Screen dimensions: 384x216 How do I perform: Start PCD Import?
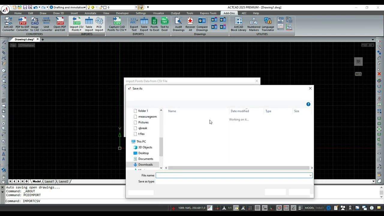(99, 24)
